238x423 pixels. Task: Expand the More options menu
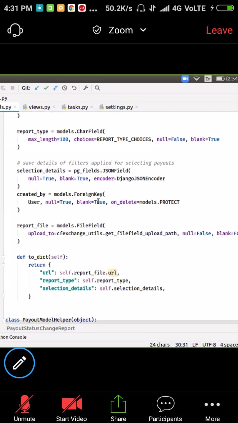pyautogui.click(x=212, y=408)
